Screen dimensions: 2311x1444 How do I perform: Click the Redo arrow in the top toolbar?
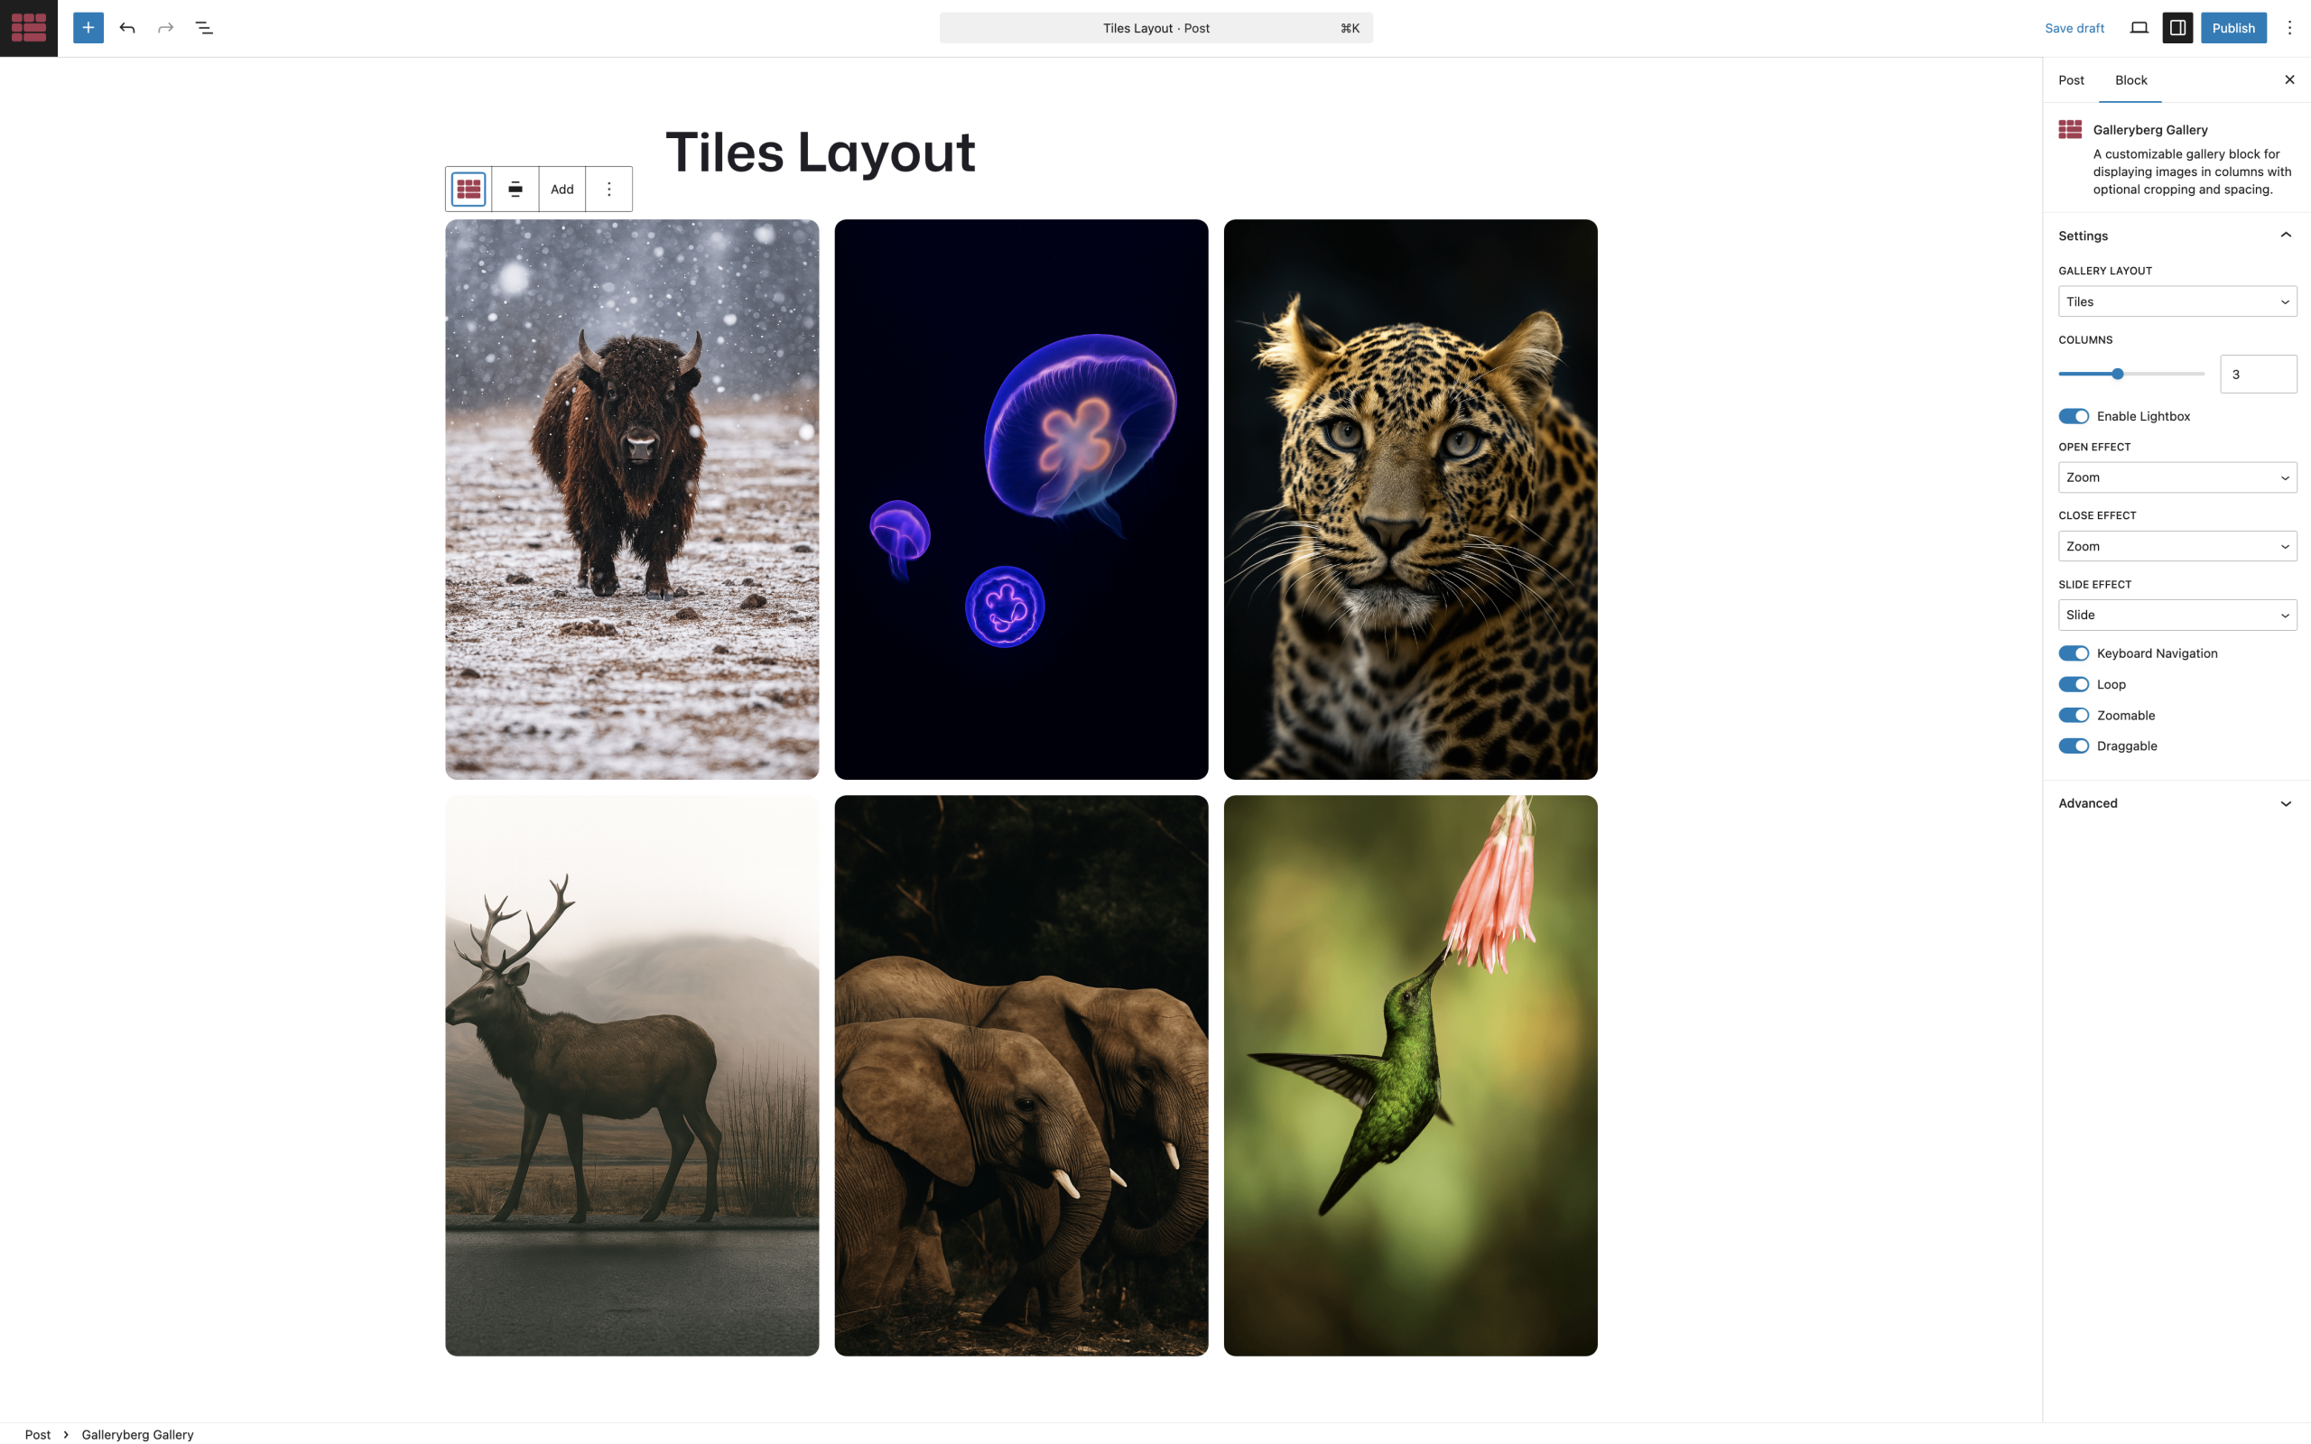coord(165,28)
